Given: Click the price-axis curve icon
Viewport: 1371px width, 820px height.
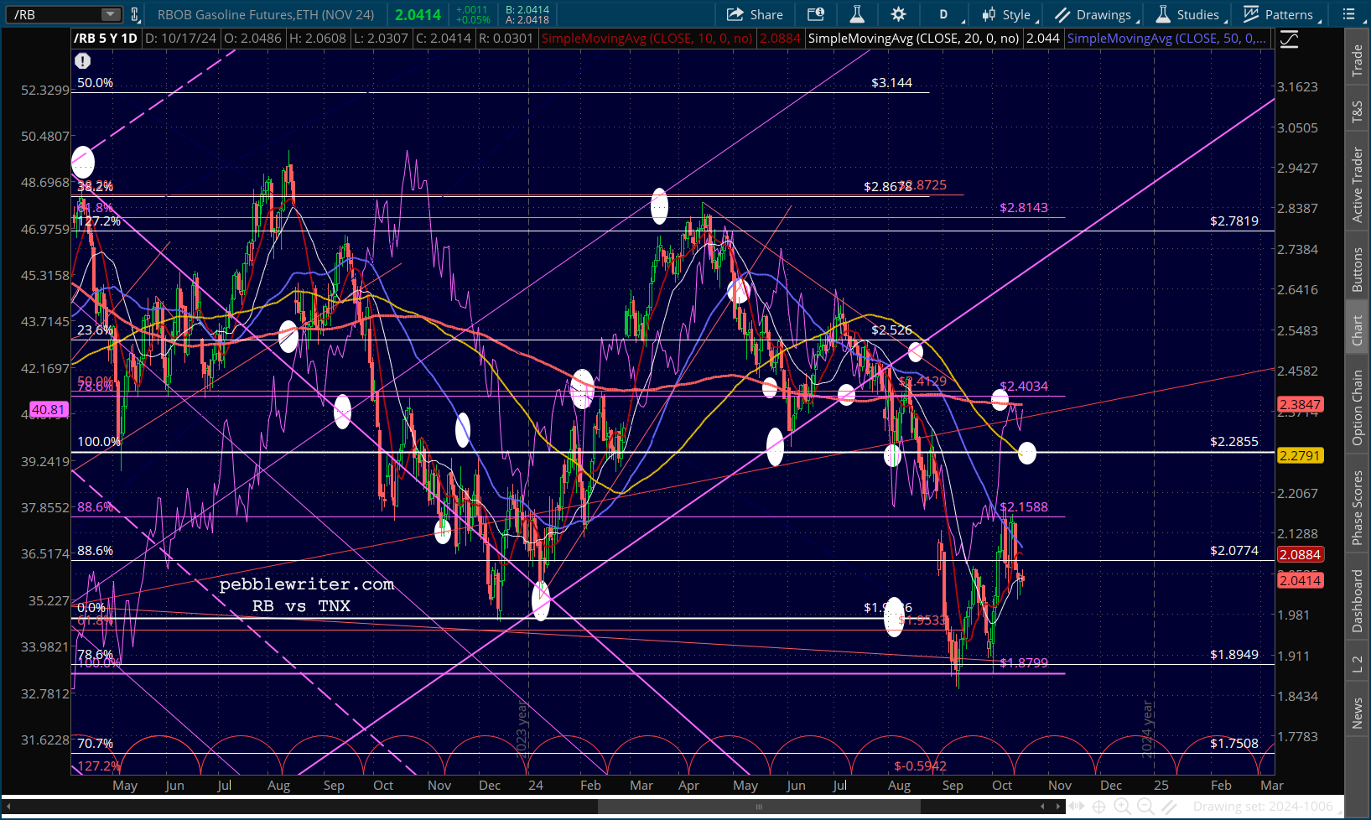Looking at the screenshot, I should [1289, 39].
